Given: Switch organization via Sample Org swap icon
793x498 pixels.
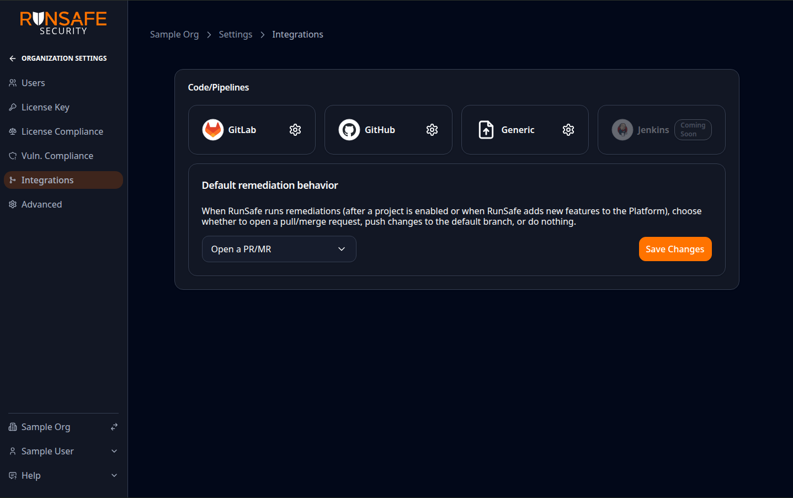Looking at the screenshot, I should pos(114,427).
